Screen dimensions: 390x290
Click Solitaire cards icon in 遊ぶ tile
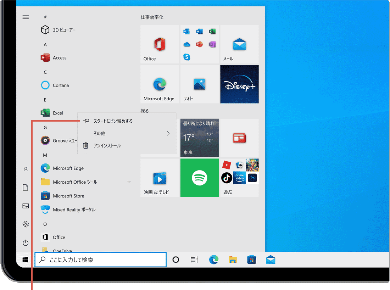click(x=240, y=165)
